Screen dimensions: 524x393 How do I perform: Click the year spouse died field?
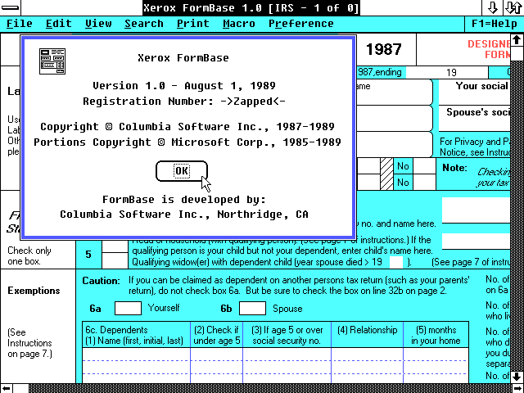pos(396,262)
